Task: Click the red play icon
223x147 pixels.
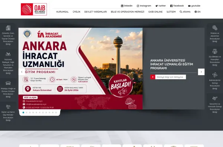Action: pyautogui.click(x=153, y=77)
